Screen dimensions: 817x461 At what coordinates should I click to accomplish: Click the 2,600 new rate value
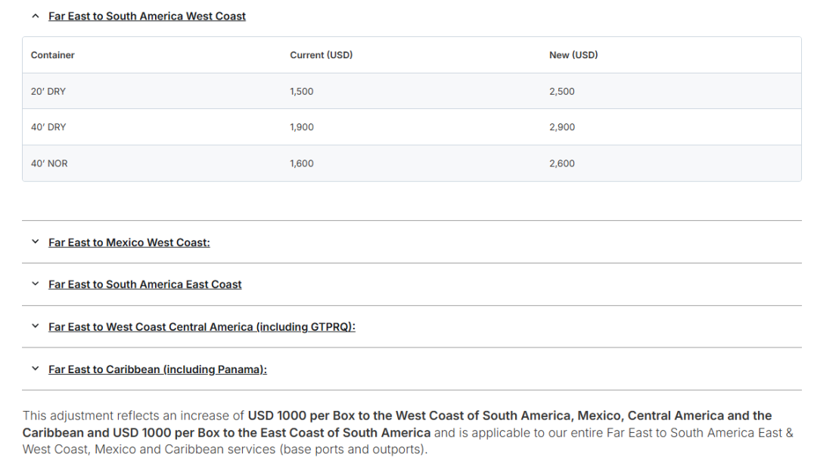click(562, 164)
